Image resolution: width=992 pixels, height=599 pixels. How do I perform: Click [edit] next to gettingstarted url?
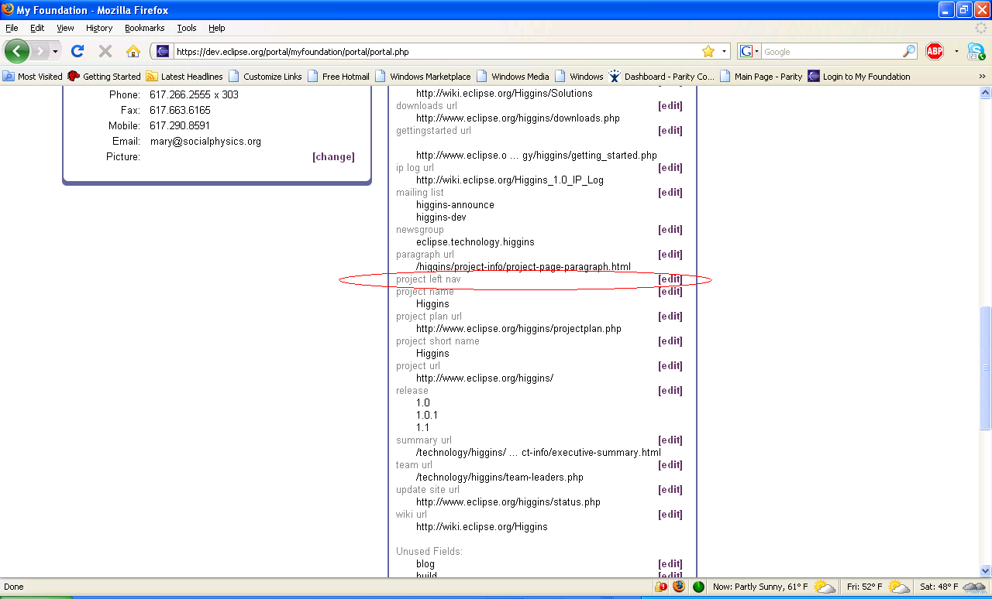click(670, 131)
